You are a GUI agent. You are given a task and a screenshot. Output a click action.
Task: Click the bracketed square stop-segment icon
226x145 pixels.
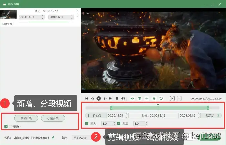coord(179,98)
